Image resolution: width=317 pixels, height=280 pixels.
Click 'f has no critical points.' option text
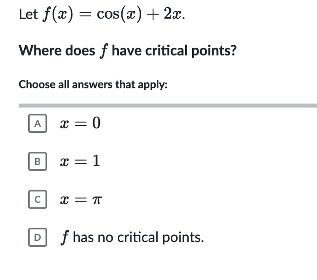pos(132,237)
